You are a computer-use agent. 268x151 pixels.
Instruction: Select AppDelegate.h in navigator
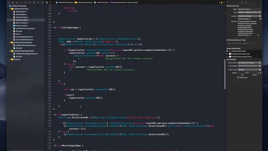click(x=21, y=12)
